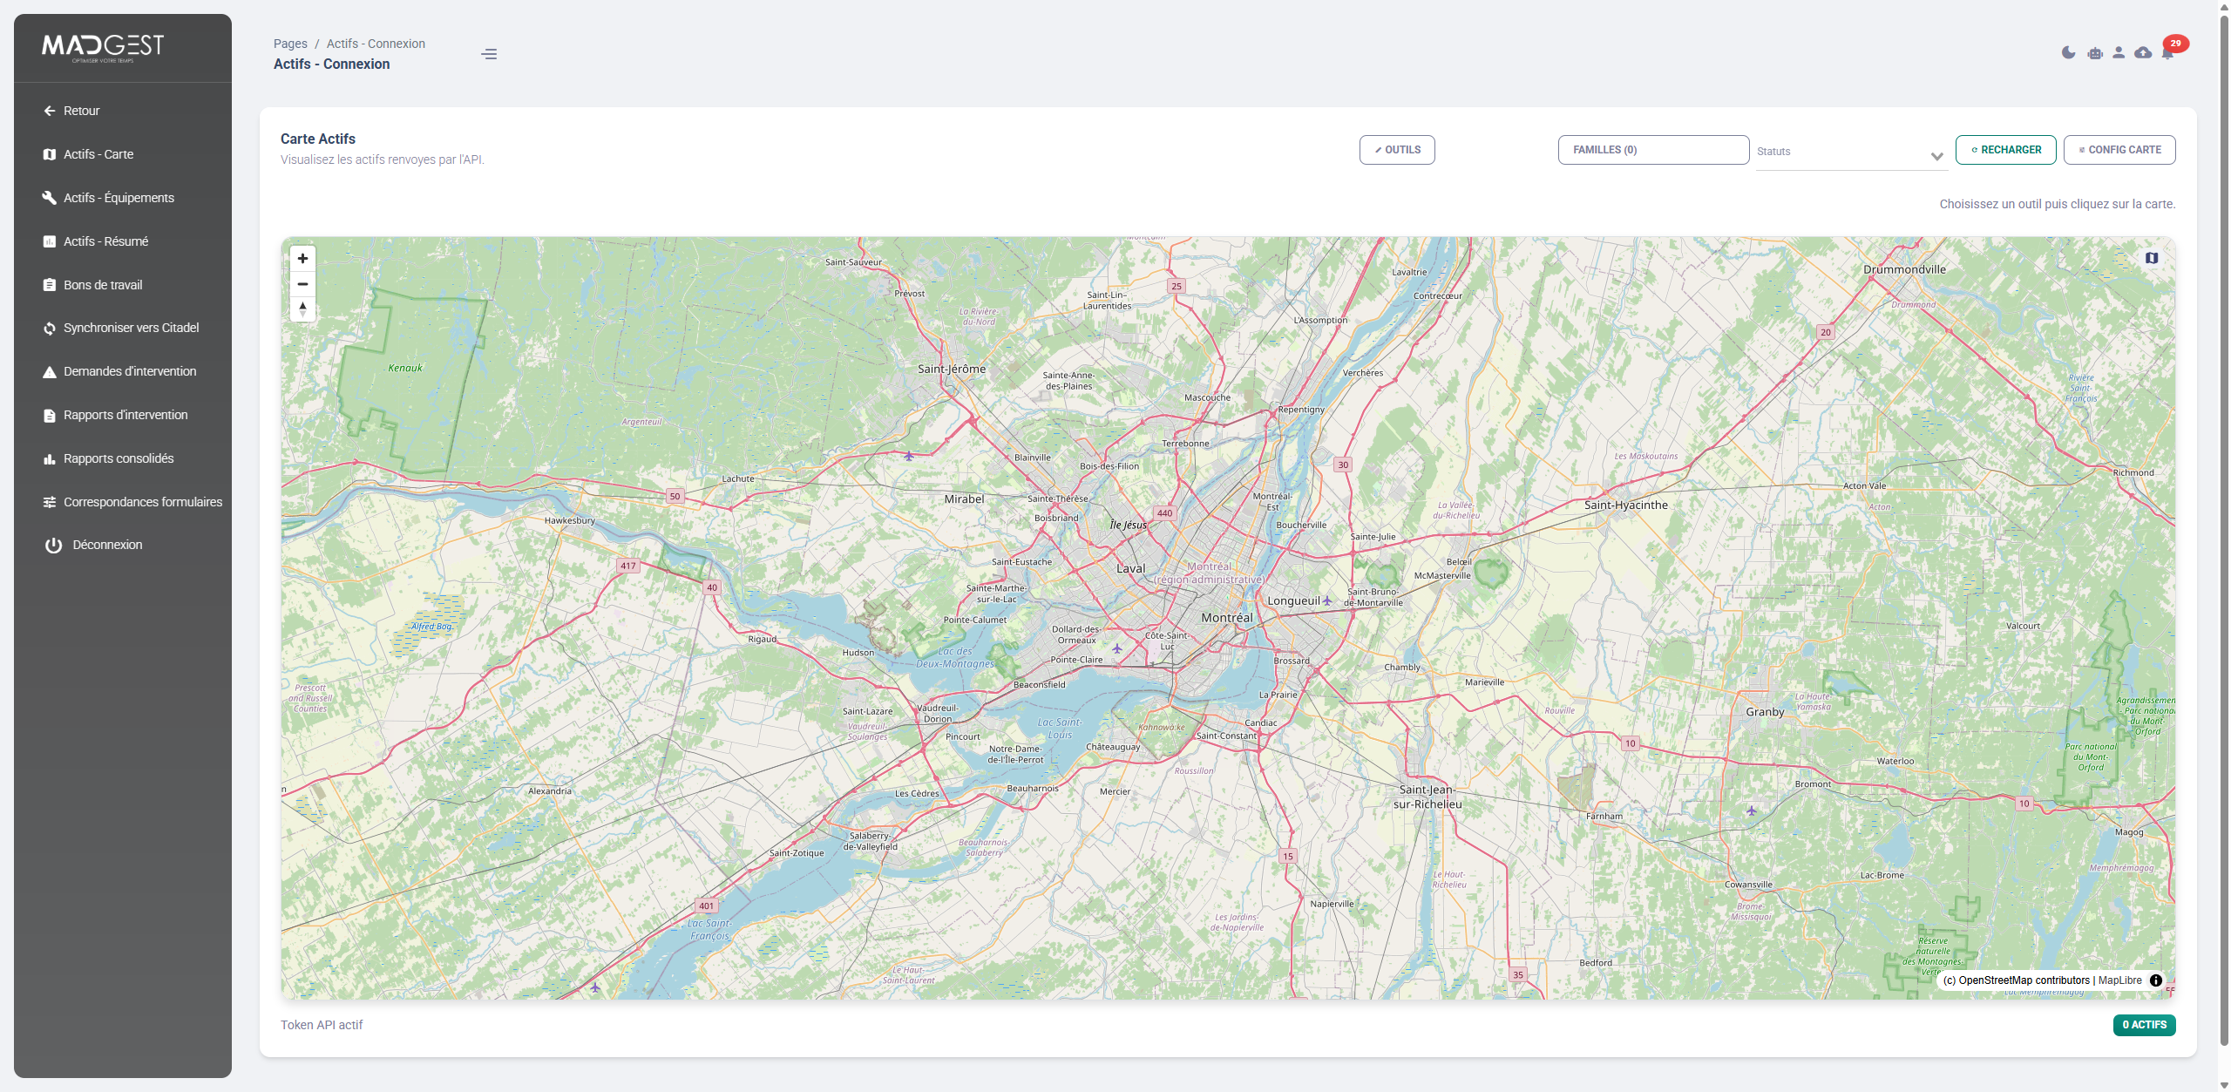Toggle the hamburger menu next to breadcrumbs
2231x1092 pixels.
point(489,53)
